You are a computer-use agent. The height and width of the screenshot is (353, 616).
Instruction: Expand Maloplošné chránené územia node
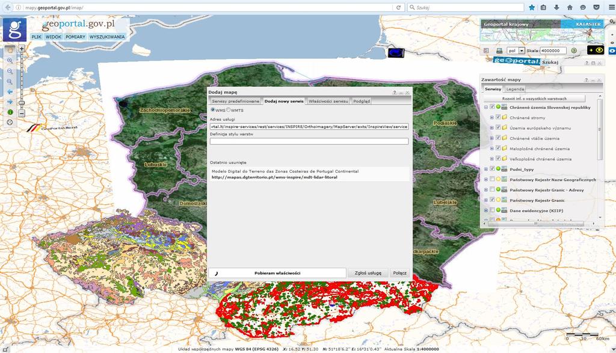(492, 149)
